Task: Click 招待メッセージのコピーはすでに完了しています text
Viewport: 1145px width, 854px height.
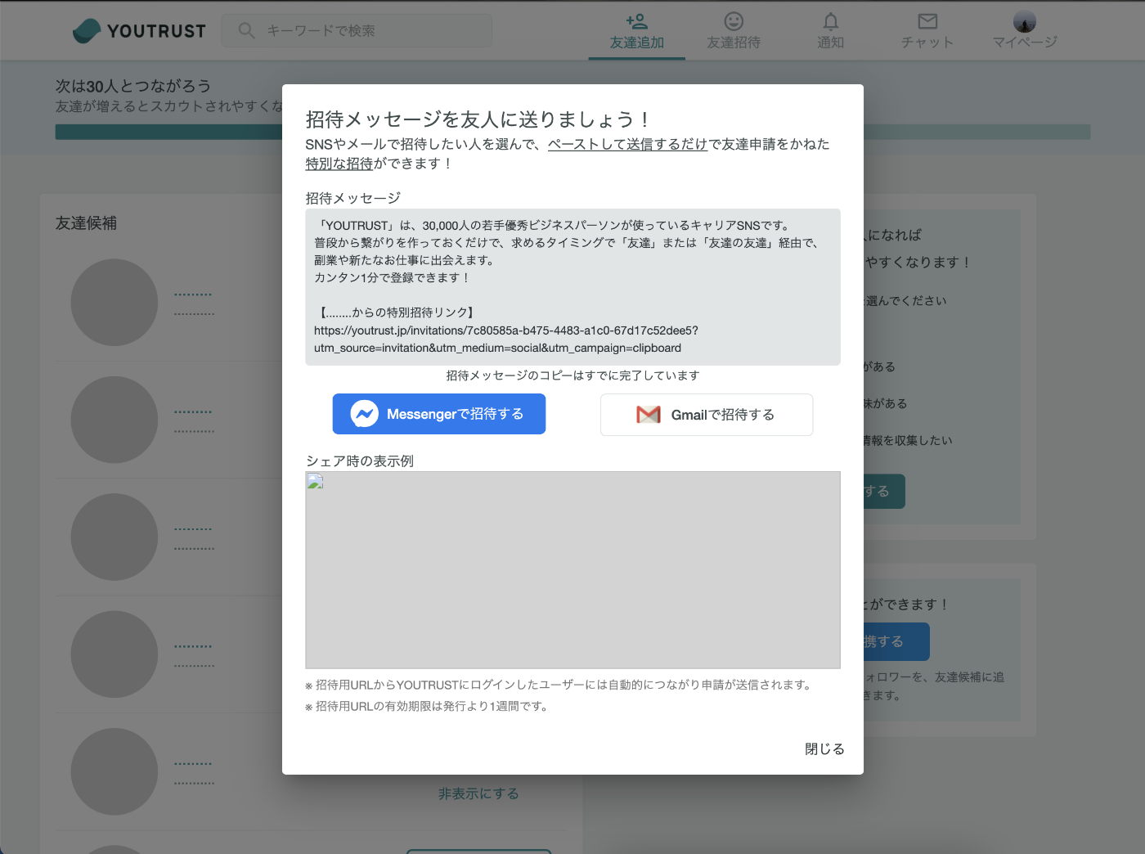Action: pyautogui.click(x=572, y=375)
